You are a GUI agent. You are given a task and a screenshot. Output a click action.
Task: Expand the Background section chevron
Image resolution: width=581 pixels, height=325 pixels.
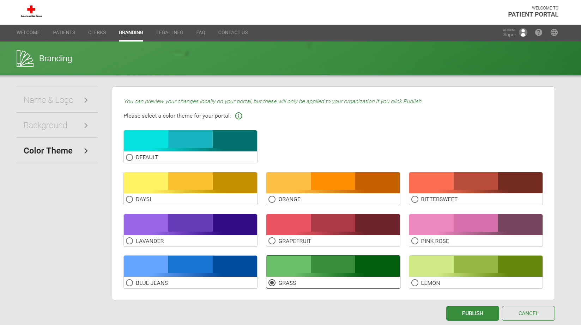coord(86,126)
